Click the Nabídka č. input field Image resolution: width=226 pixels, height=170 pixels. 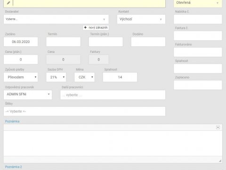pos(198,19)
